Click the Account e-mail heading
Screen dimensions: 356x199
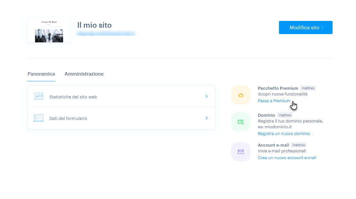274,145
